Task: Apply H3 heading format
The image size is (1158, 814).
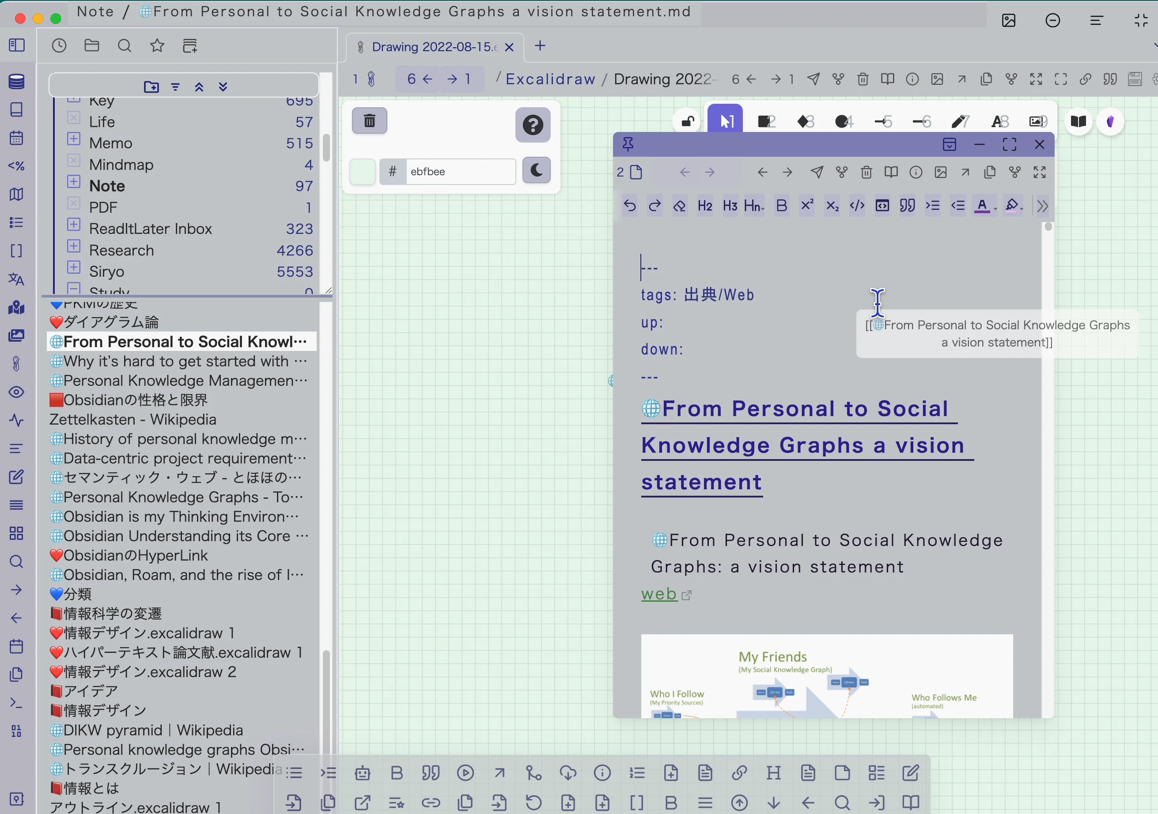Action: [x=730, y=206]
